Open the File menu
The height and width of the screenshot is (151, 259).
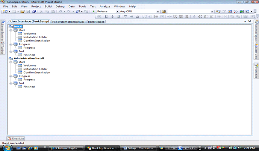point(6,6)
